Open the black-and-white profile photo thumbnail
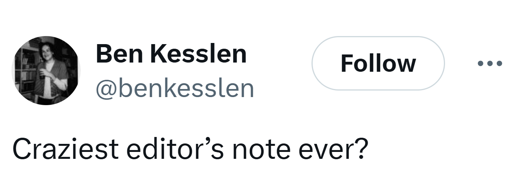The height and width of the screenshot is (183, 516). (46, 71)
